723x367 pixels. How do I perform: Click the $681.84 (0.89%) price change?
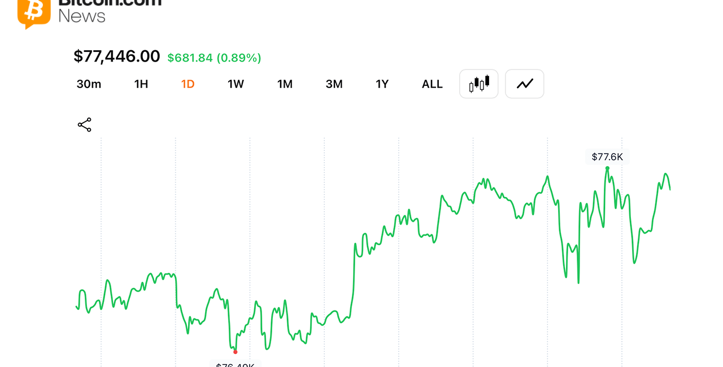pyautogui.click(x=214, y=58)
